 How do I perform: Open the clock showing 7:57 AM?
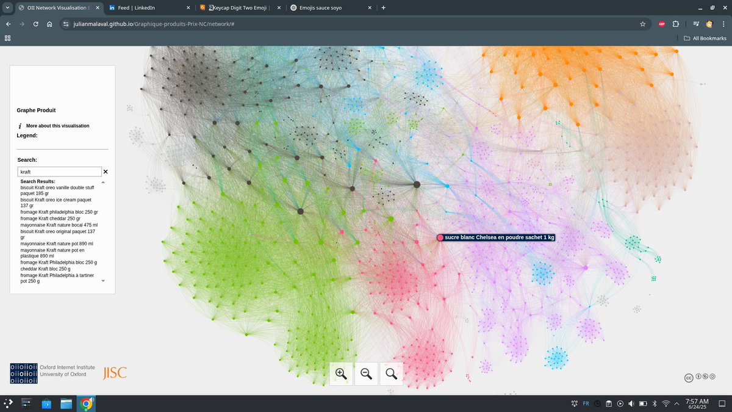[697, 403]
